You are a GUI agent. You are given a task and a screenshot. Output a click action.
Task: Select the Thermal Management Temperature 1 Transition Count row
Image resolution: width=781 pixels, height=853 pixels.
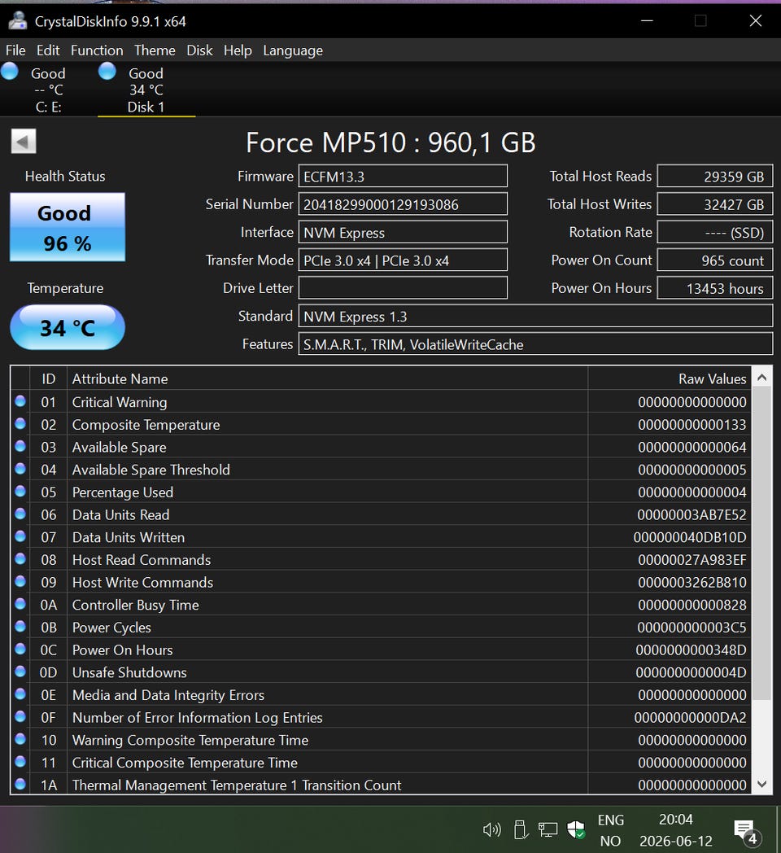[x=381, y=785]
